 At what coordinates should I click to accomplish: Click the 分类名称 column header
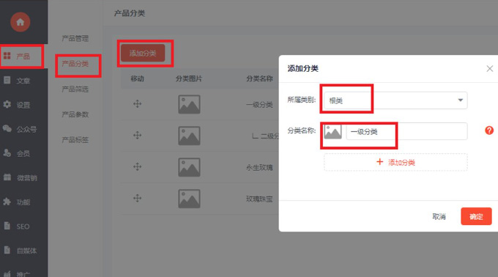pyautogui.click(x=259, y=78)
